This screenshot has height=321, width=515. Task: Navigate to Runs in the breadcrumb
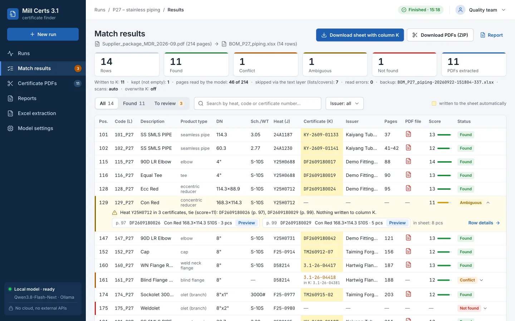coord(100,10)
